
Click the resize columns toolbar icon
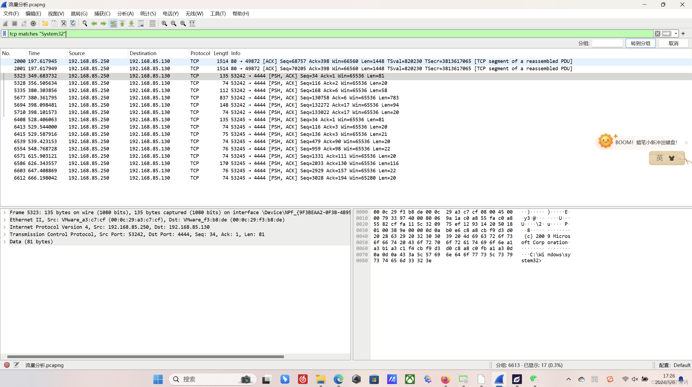[192, 23]
